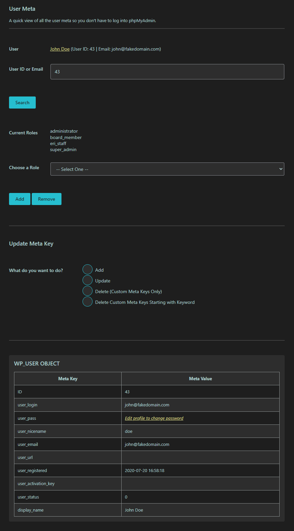Click the User Meta page title
294x531 pixels.
coord(22,9)
